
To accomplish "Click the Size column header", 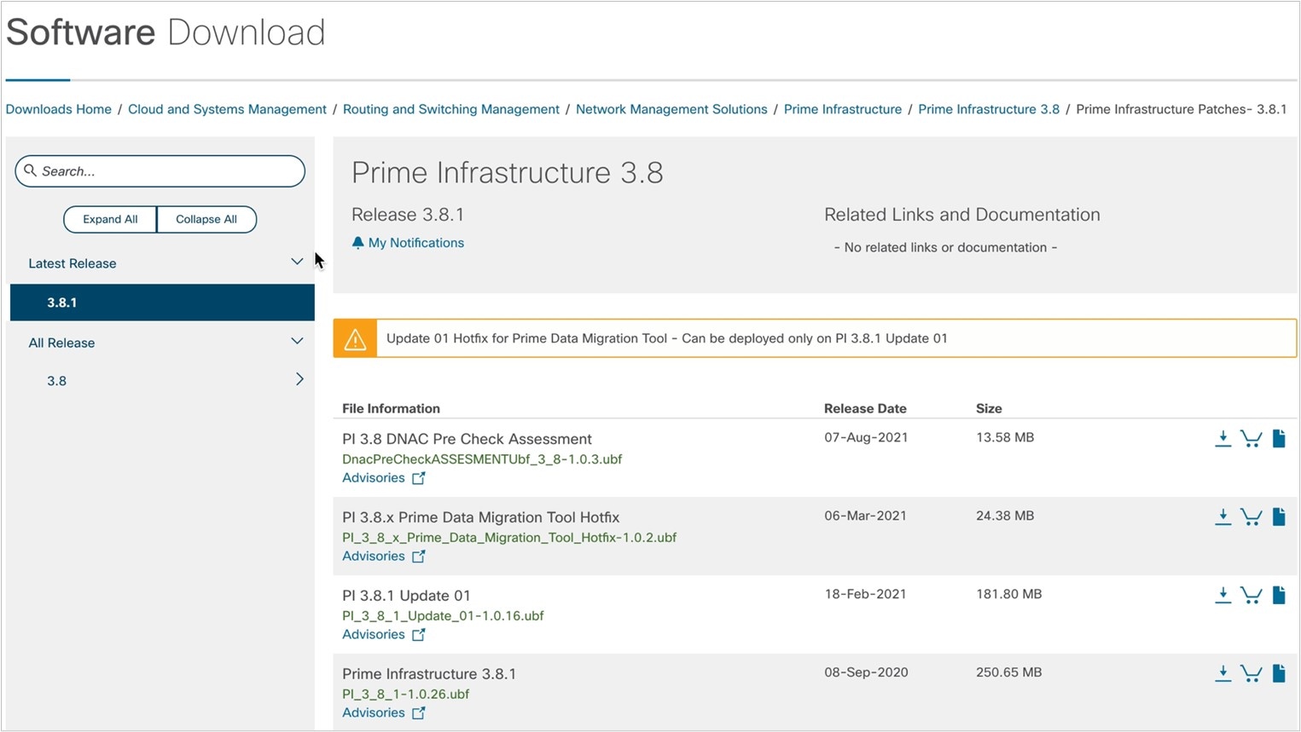I will 989,409.
